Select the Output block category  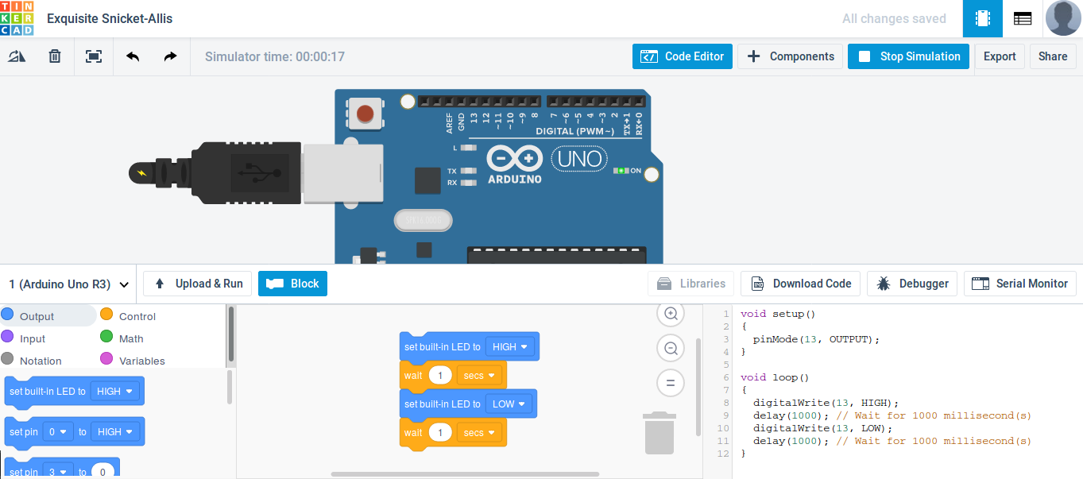click(37, 316)
